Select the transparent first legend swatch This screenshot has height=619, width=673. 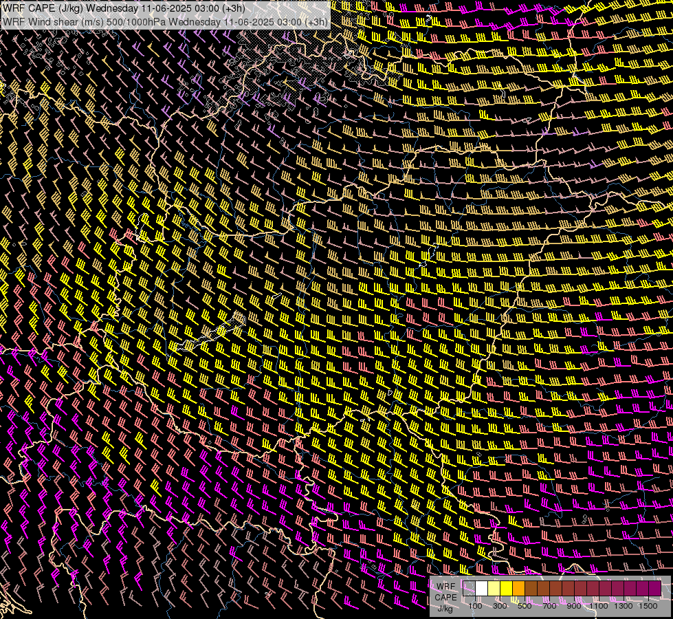click(469, 589)
